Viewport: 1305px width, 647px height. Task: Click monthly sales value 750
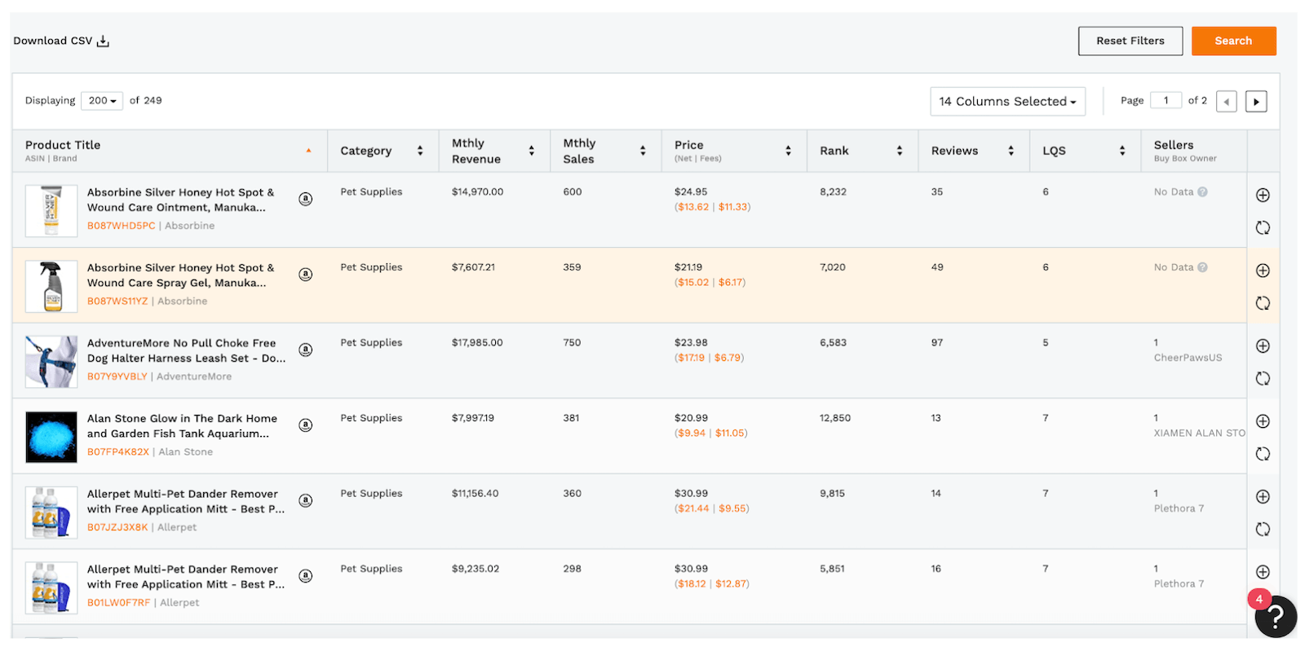572,343
